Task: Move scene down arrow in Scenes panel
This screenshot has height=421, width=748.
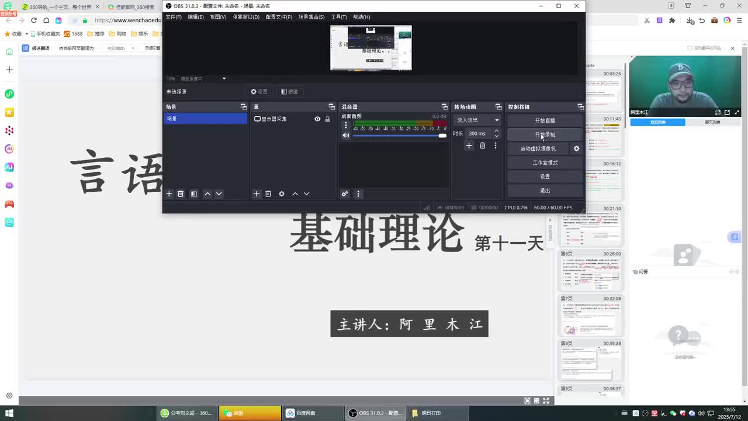Action: tap(219, 194)
